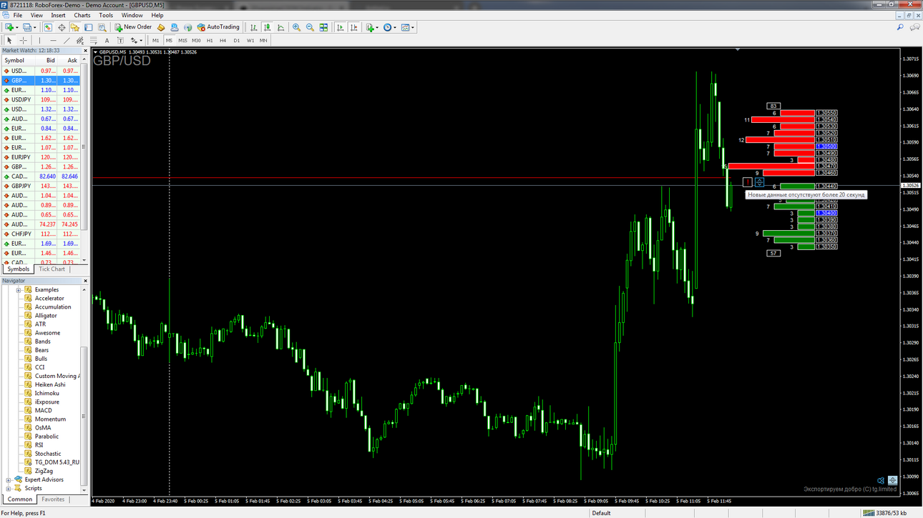
Task: Switch to Navigator Favorites tab
Action: point(53,499)
